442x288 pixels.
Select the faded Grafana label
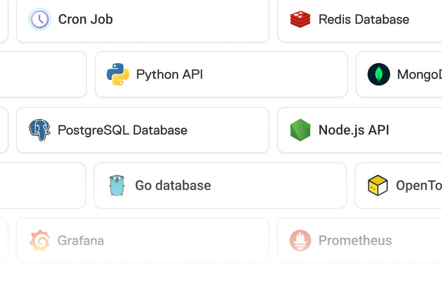coord(81,241)
